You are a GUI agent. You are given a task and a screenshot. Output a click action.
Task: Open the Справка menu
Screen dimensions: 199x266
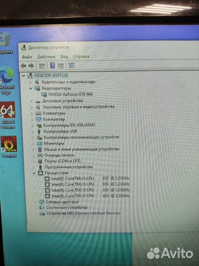(x=82, y=56)
